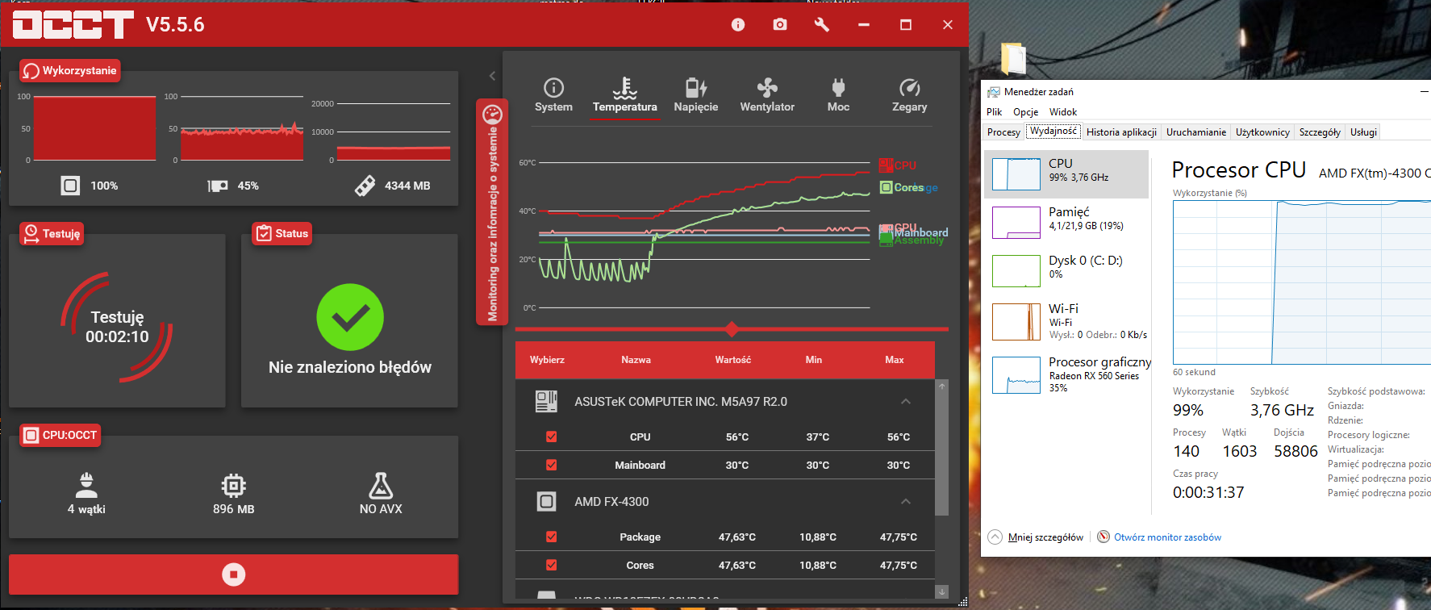Image resolution: width=1431 pixels, height=610 pixels.
Task: Click the green no-errors checkmark status
Action: pyautogui.click(x=350, y=317)
